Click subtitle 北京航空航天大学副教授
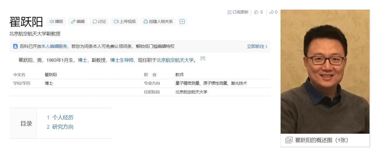Image resolution: width=373 pixels, height=149 pixels. (35, 34)
